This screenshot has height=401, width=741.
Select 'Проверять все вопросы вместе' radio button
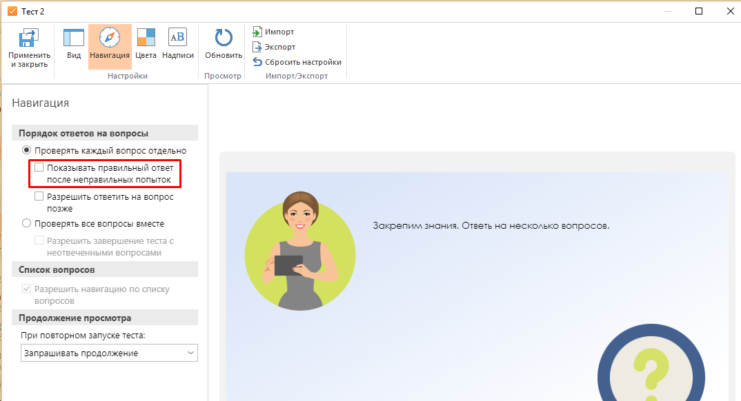pyautogui.click(x=27, y=223)
